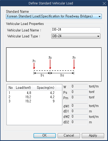Open the Standard Name dropdown
This screenshot has width=108, height=141.
tap(54, 16)
